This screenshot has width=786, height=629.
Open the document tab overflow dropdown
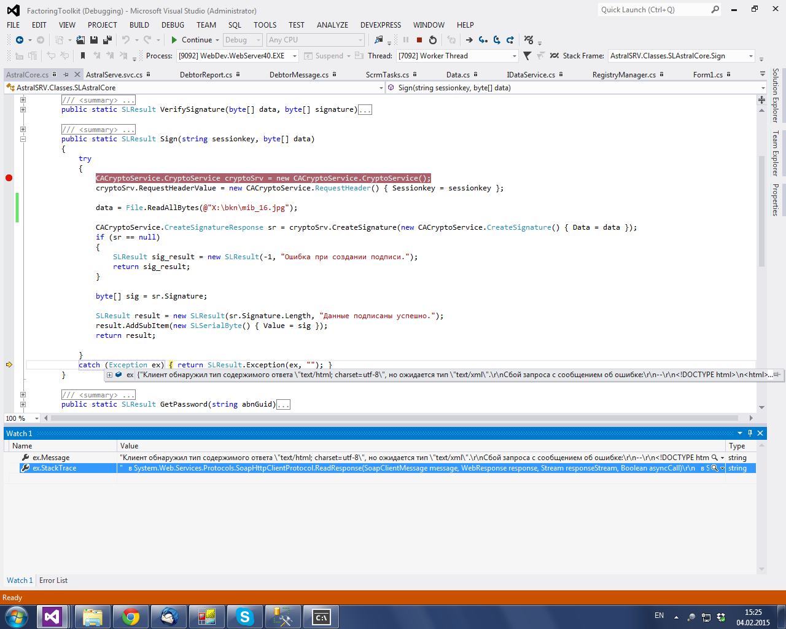(x=762, y=74)
